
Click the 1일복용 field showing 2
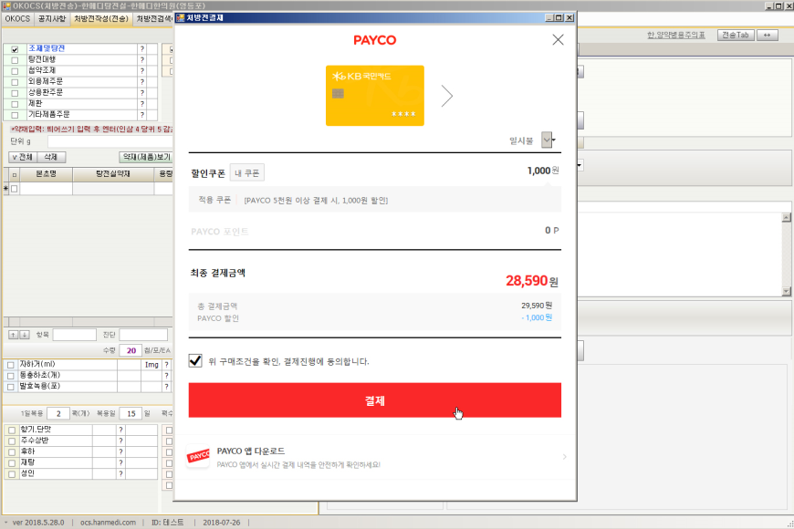pos(58,413)
